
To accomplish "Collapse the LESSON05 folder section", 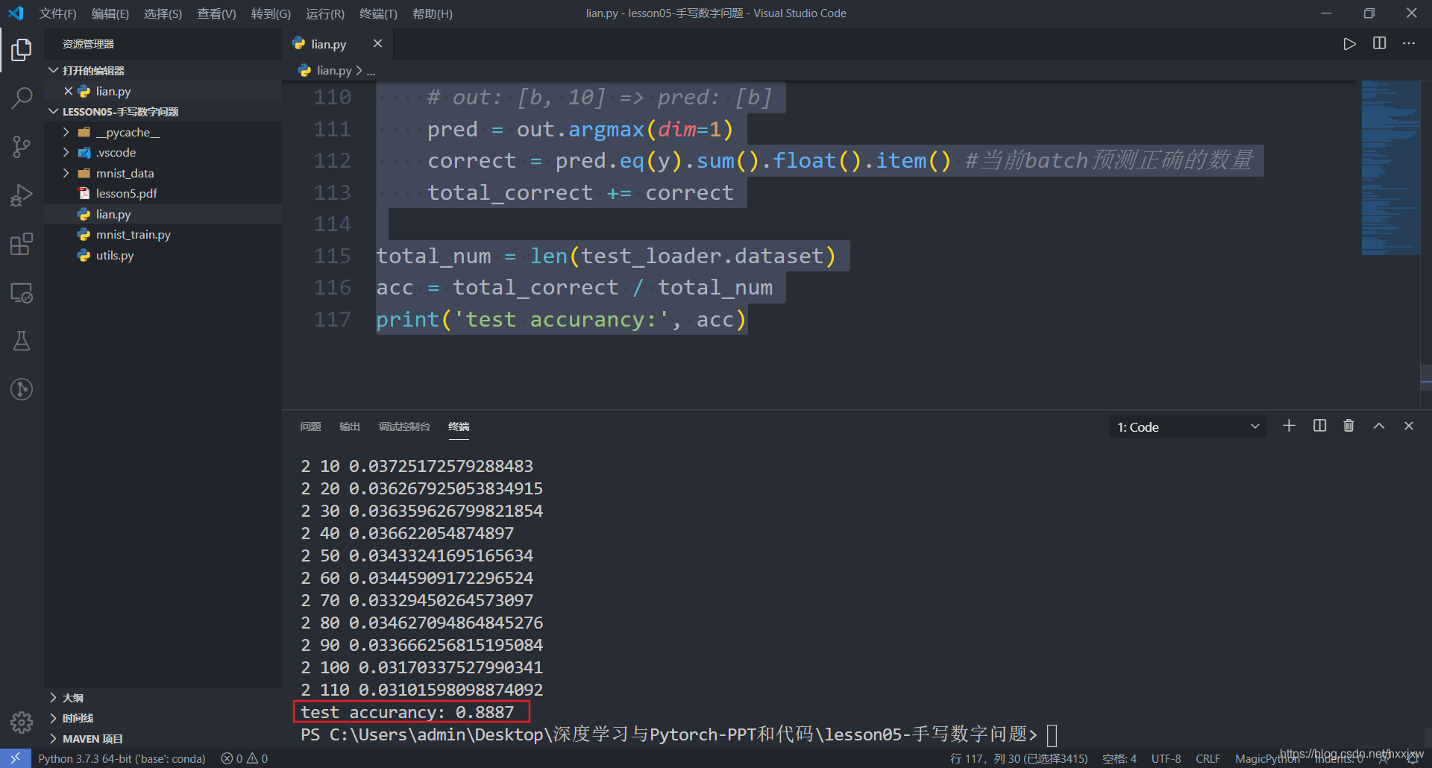I will click(53, 111).
